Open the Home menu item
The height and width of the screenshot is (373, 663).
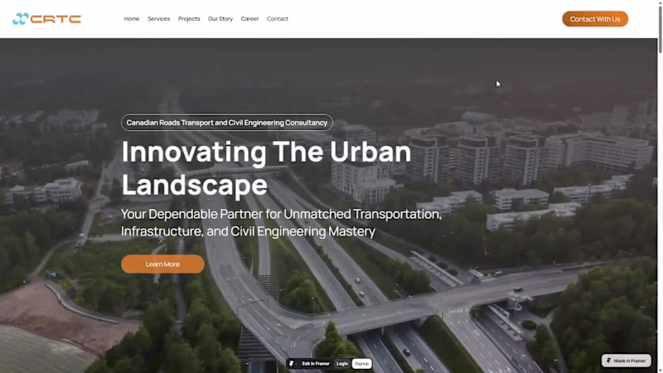point(132,18)
